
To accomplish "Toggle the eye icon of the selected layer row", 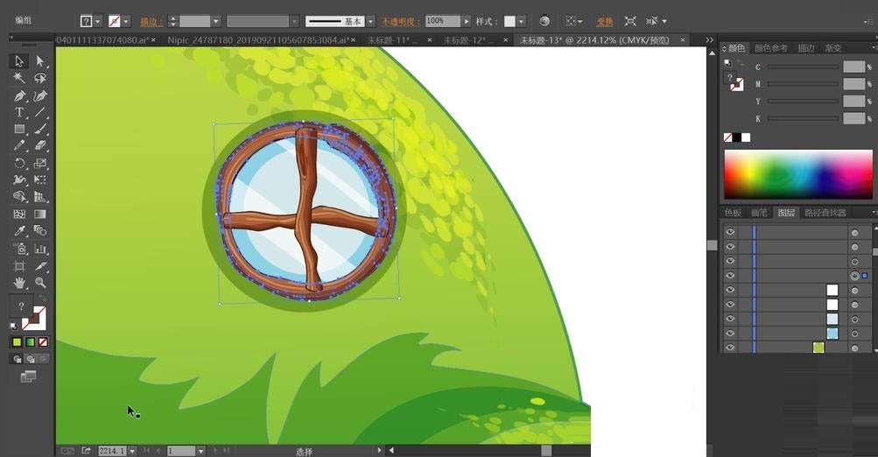I will coord(730,276).
